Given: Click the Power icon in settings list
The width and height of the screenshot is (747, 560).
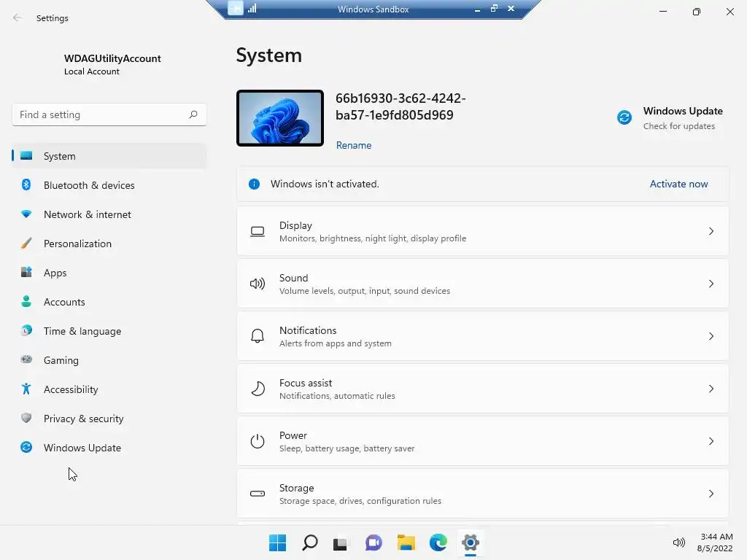Looking at the screenshot, I should click(x=258, y=441).
